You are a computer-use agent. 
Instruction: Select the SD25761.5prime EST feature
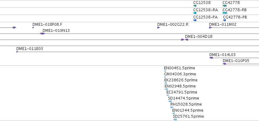[175, 119]
